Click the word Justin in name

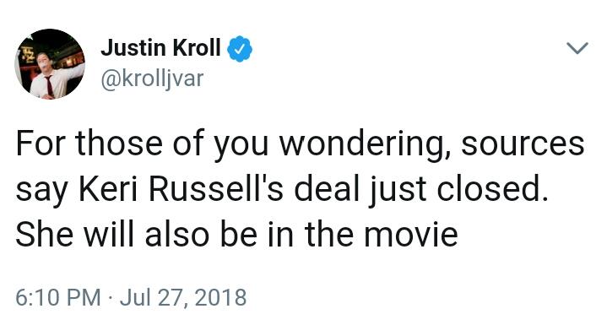pyautogui.click(x=133, y=48)
